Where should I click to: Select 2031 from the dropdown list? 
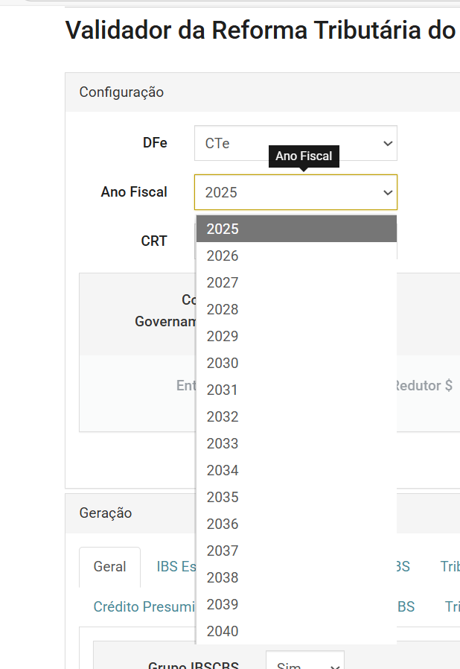296,390
